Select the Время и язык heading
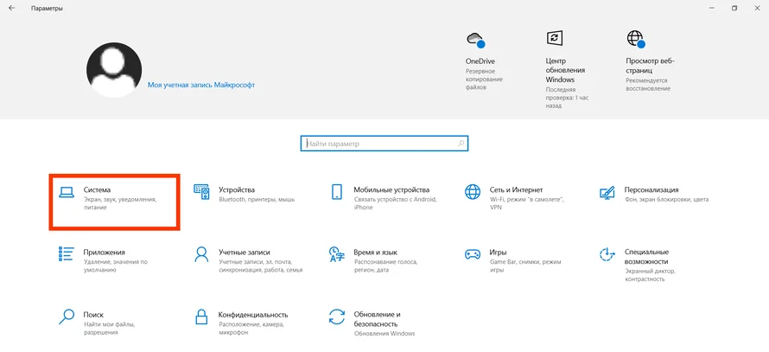The width and height of the screenshot is (769, 352). [x=375, y=252]
